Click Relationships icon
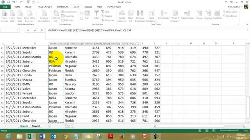Screen dimensions: 250x140 click(187, 15)
